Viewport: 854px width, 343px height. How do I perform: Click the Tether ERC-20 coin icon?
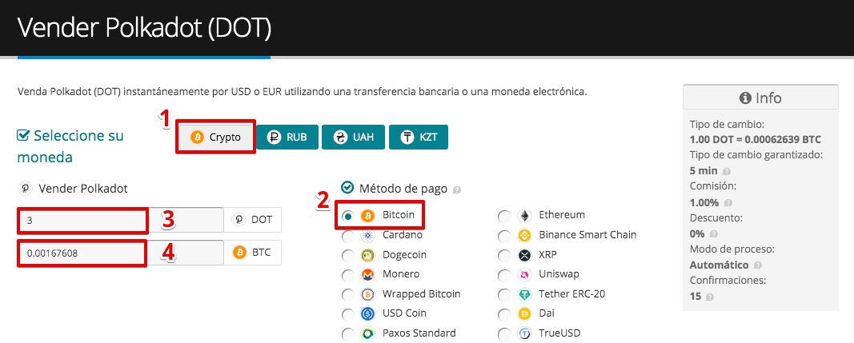(x=524, y=294)
